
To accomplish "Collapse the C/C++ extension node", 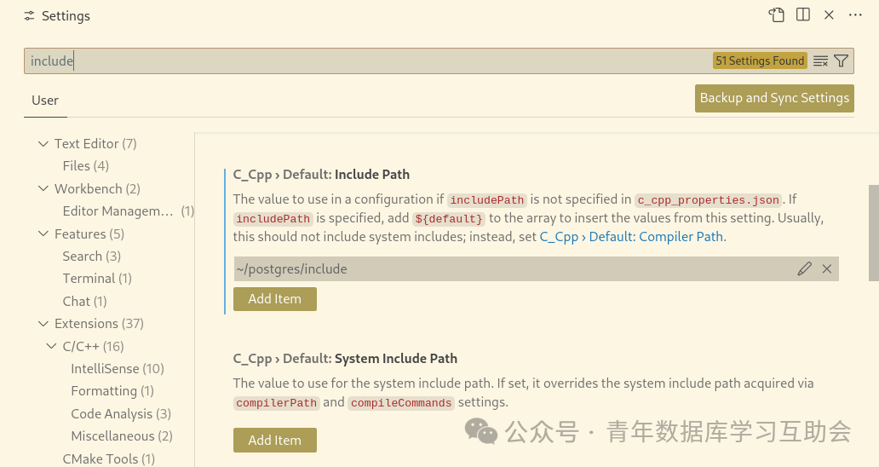I will click(52, 347).
